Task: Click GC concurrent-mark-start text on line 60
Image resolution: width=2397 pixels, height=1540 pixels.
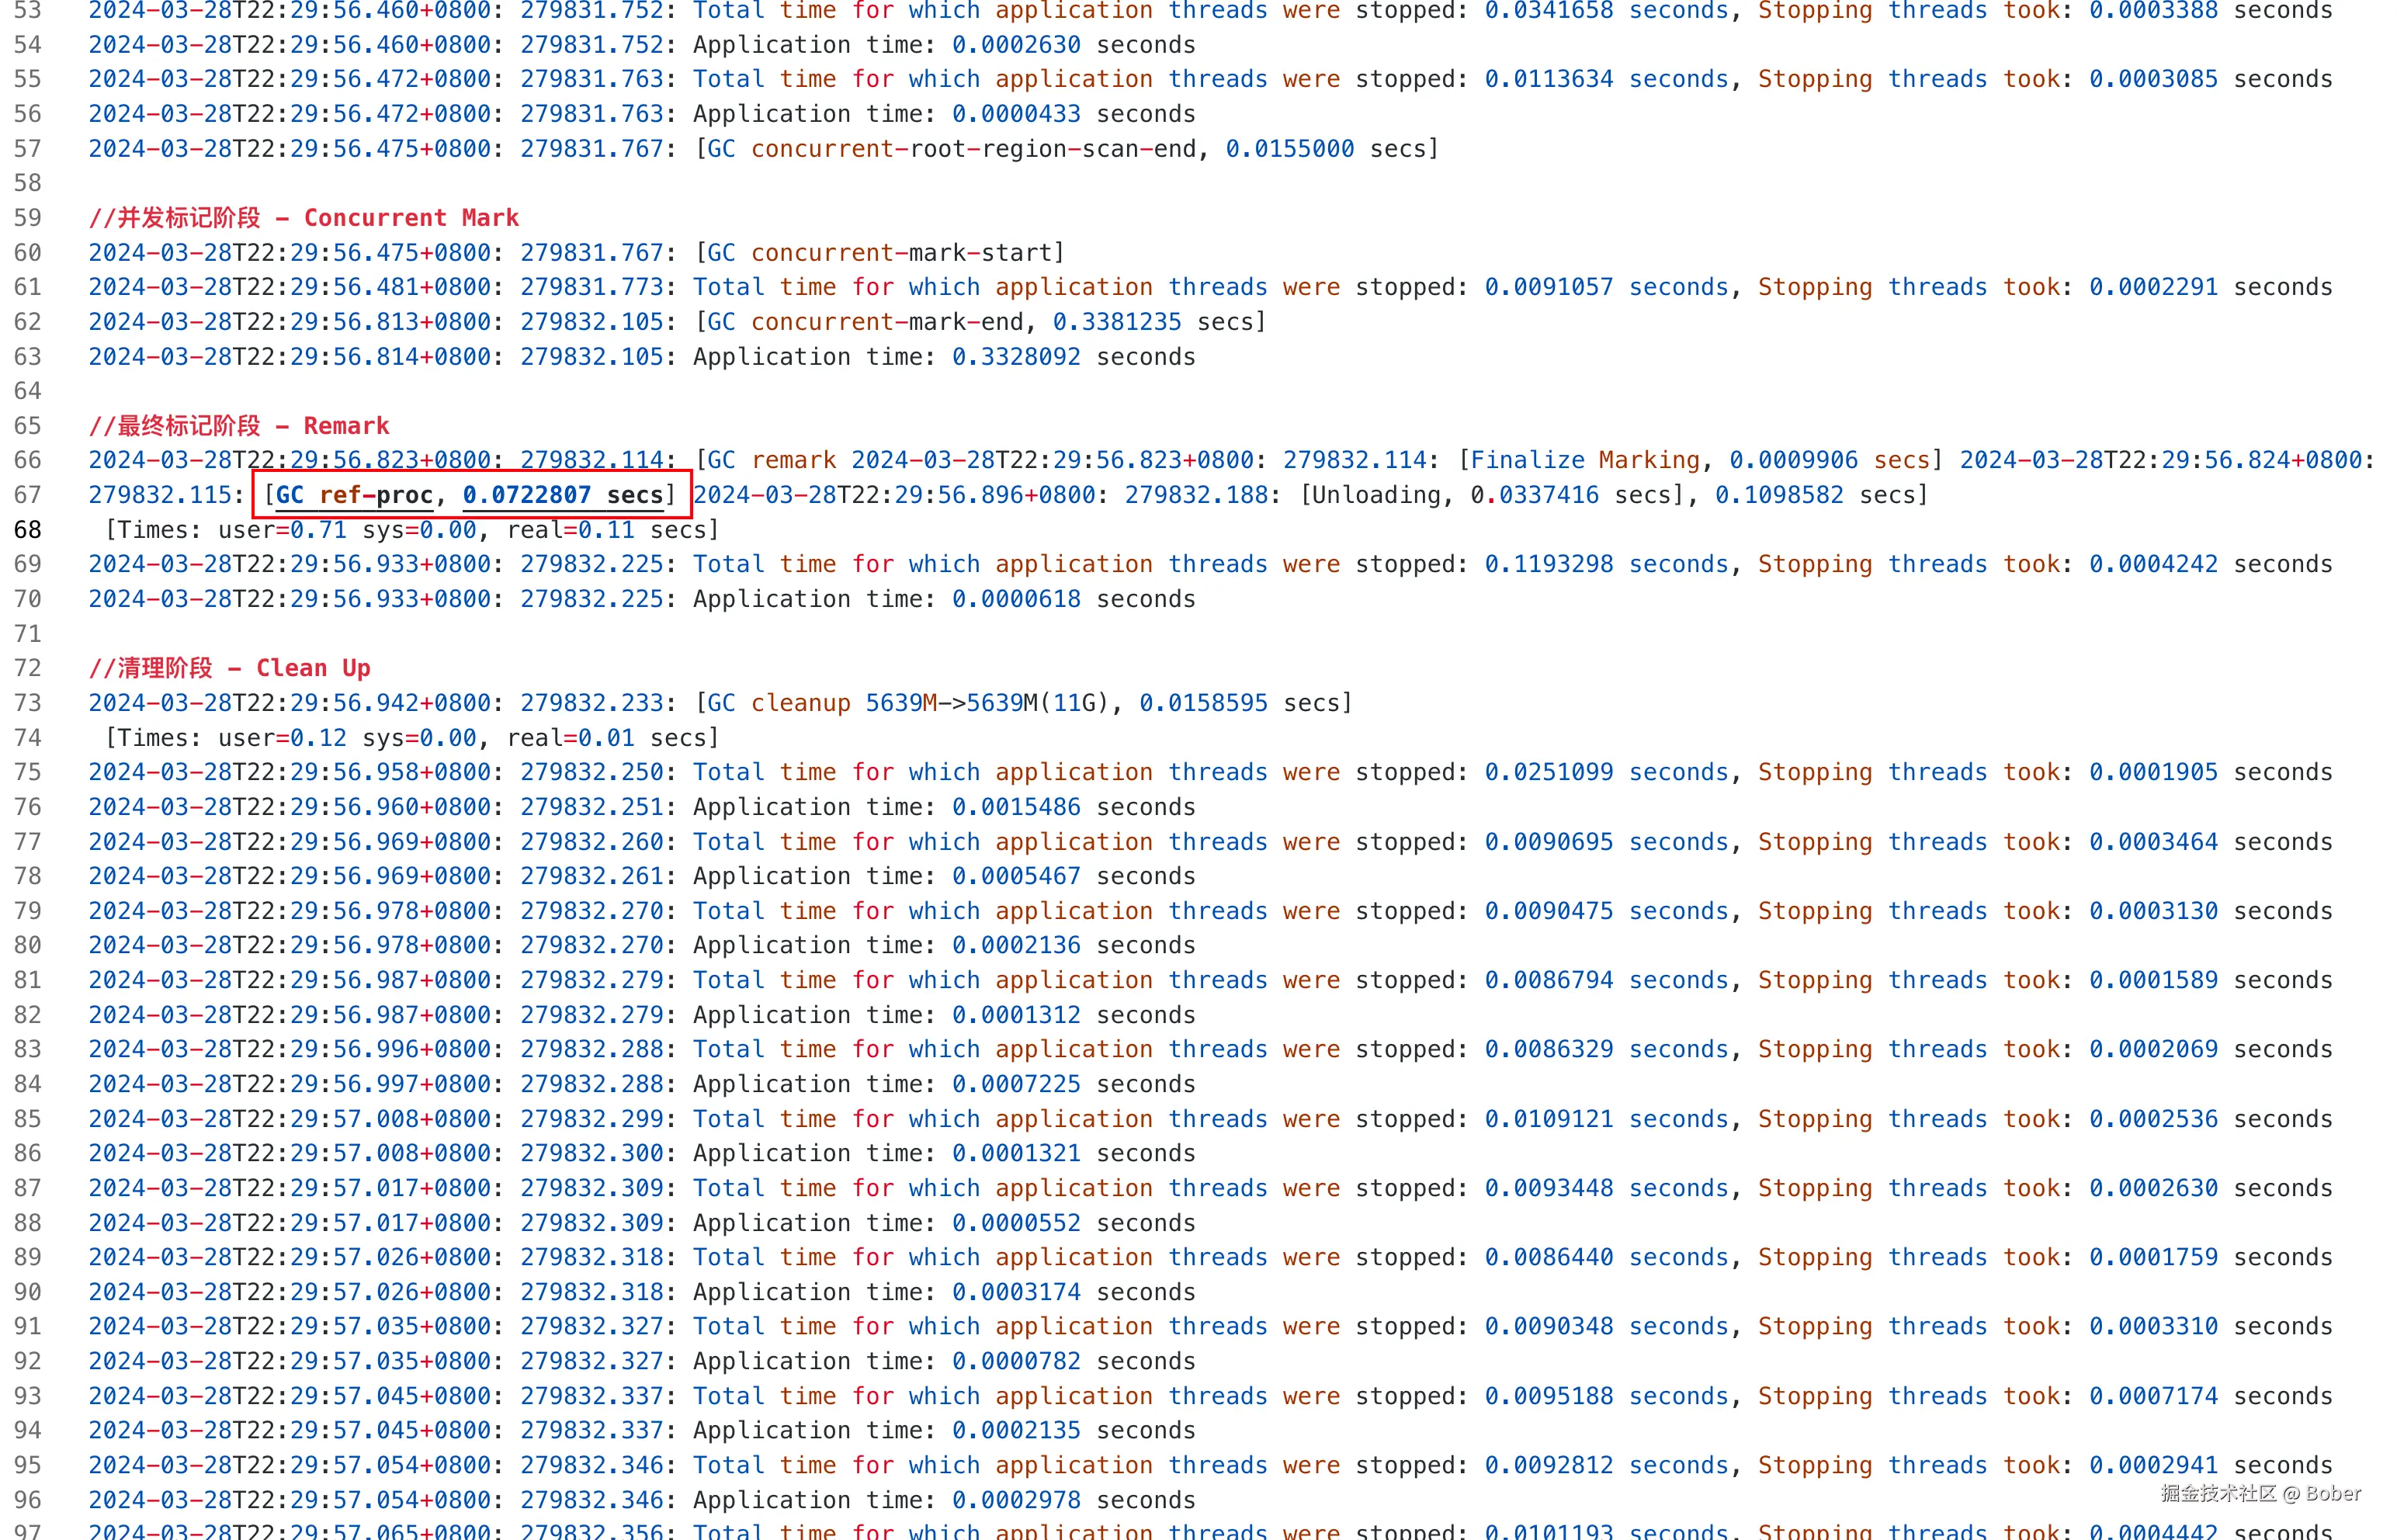Action: (880, 253)
